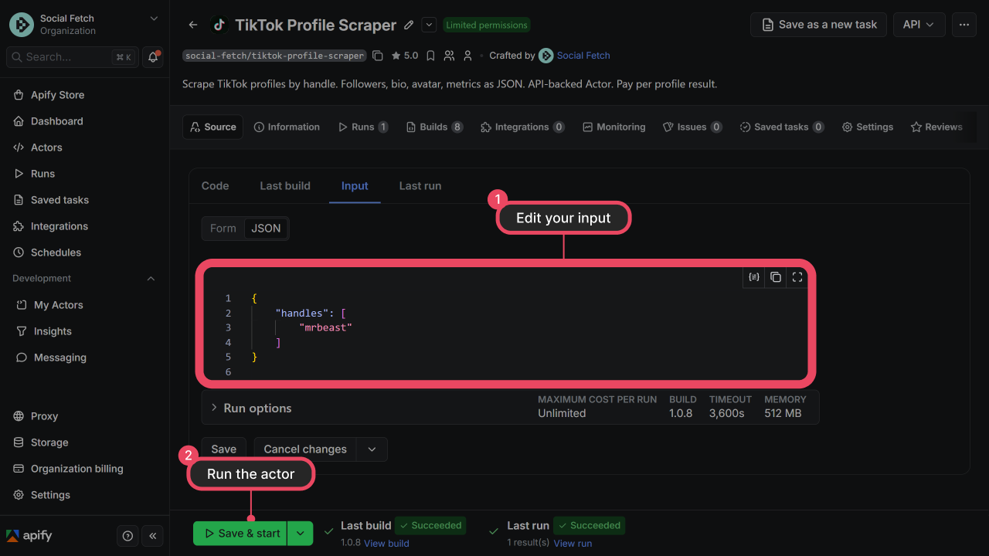989x556 pixels.
Task: Follow the View run link
Action: coord(573,544)
